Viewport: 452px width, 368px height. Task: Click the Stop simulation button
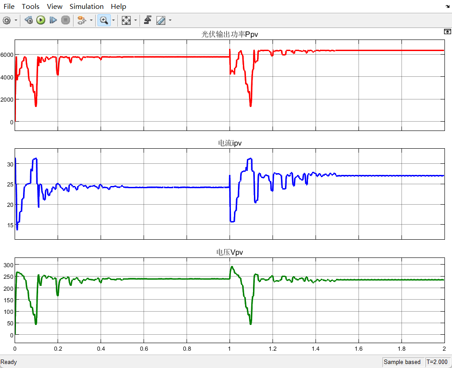click(x=66, y=20)
